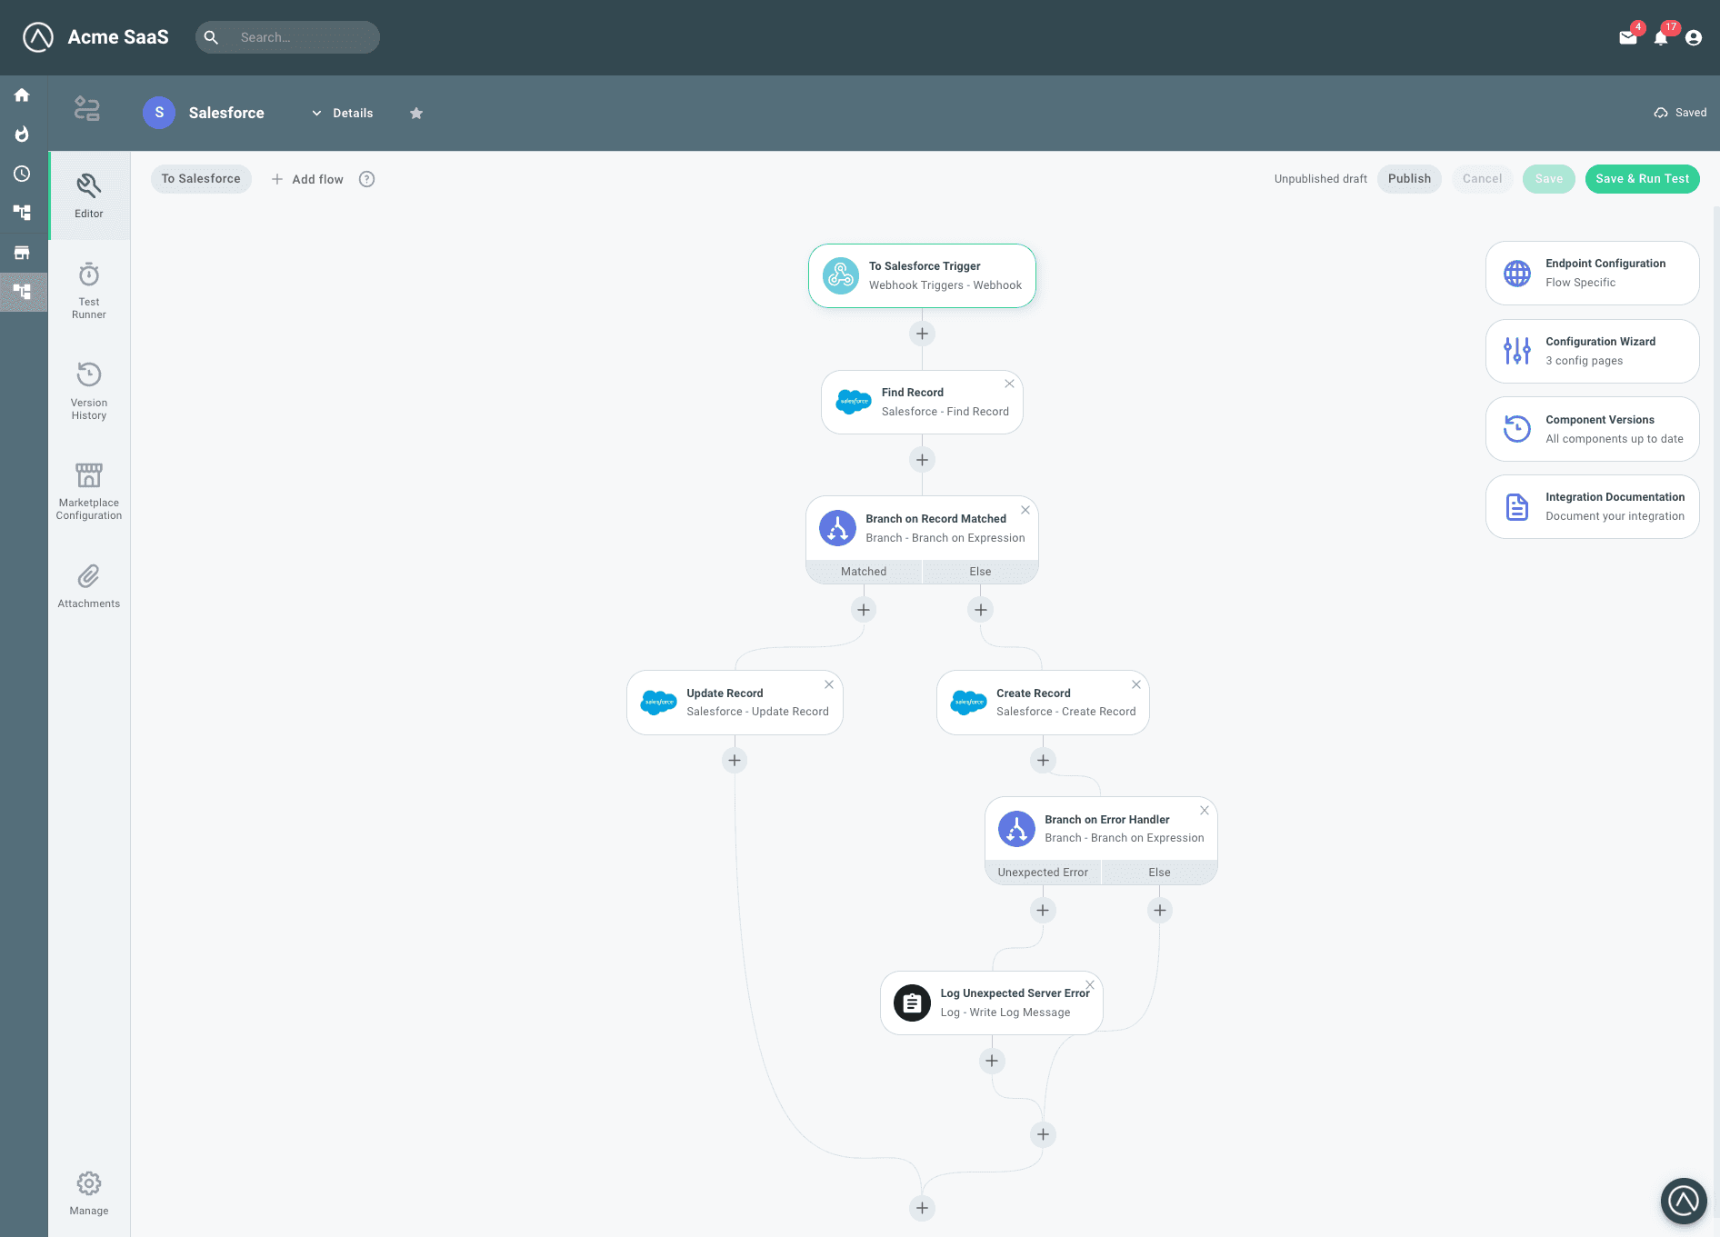Click the Acme SaaS logo

coord(38,37)
